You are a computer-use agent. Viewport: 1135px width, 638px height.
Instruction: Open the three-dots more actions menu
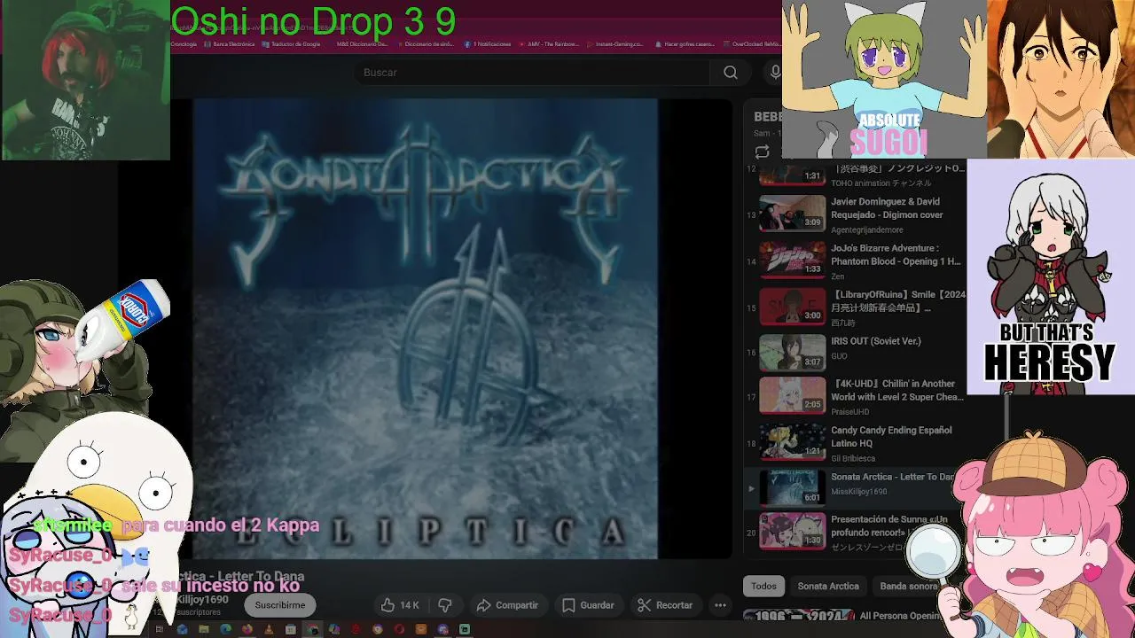[720, 605]
